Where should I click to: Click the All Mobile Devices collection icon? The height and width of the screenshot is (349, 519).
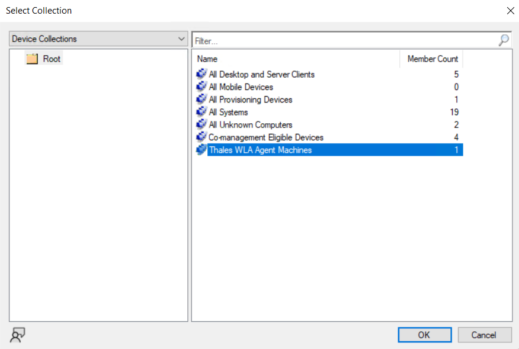tap(201, 87)
